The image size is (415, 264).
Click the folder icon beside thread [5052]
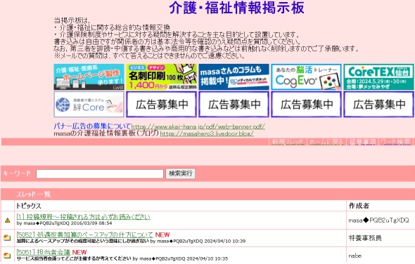(7, 237)
